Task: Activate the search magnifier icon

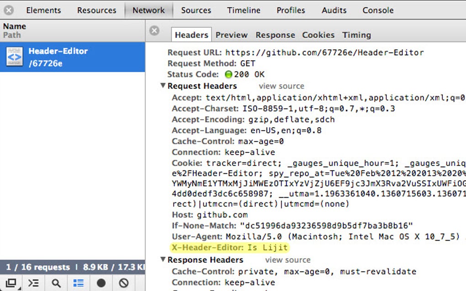Action: (x=55, y=283)
